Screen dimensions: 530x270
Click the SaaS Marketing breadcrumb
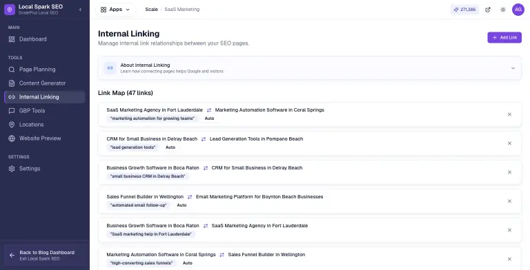(x=182, y=10)
